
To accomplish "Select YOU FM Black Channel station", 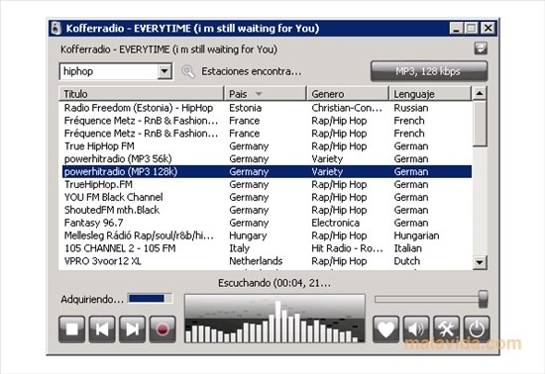I will point(267,198).
